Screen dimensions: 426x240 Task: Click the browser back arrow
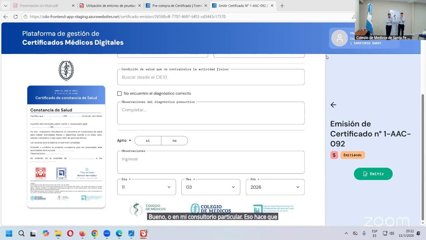(x=5, y=17)
